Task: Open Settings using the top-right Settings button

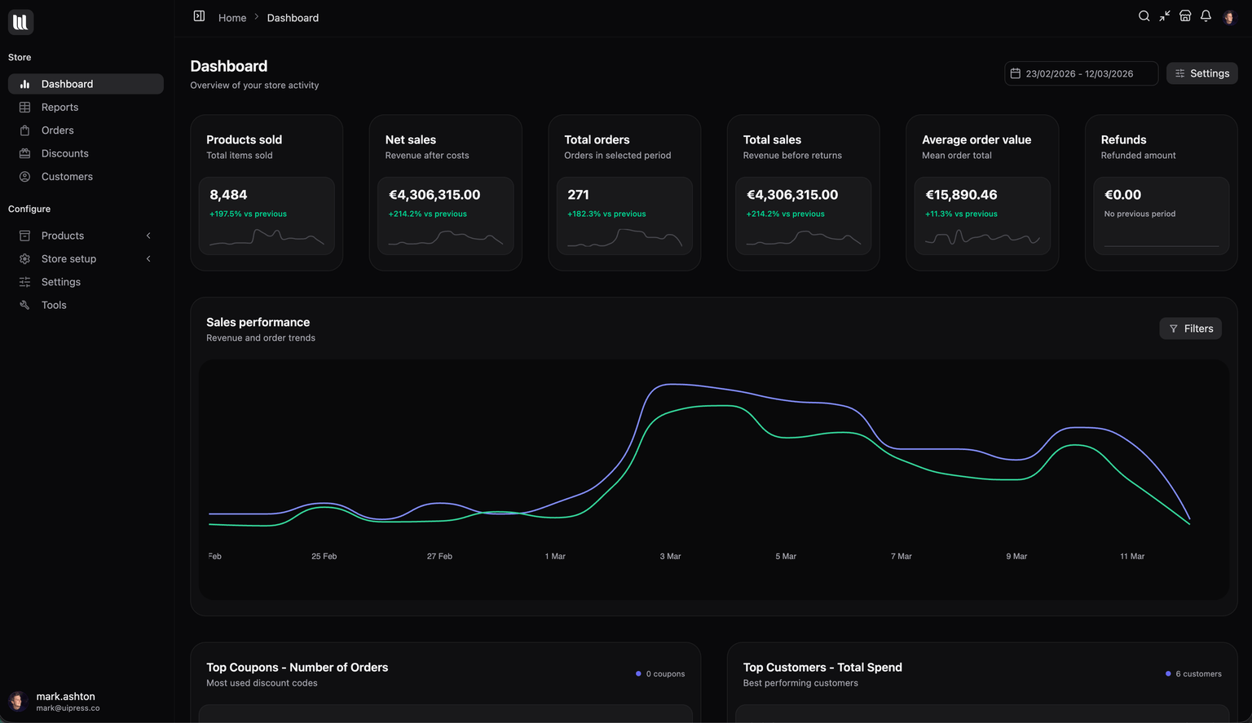Action: (x=1201, y=73)
